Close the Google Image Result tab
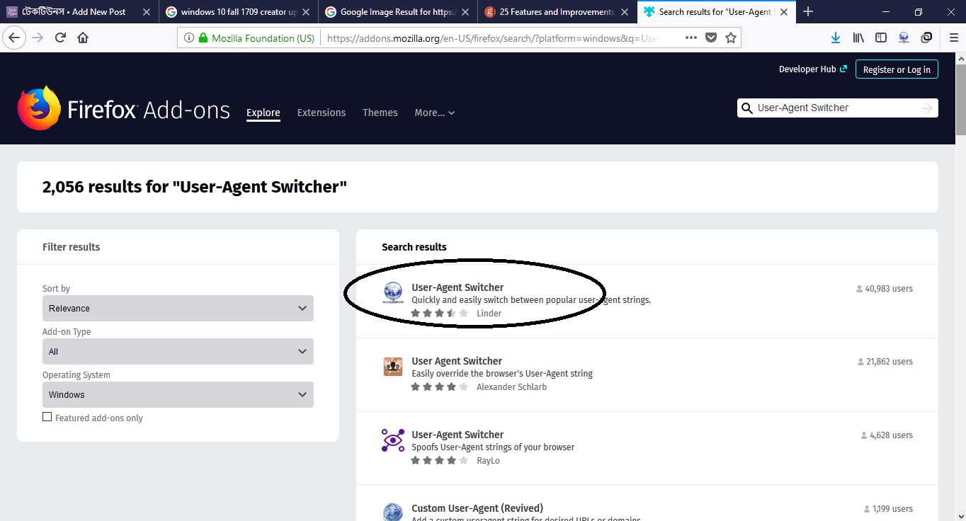The height and width of the screenshot is (521, 966). point(465,12)
